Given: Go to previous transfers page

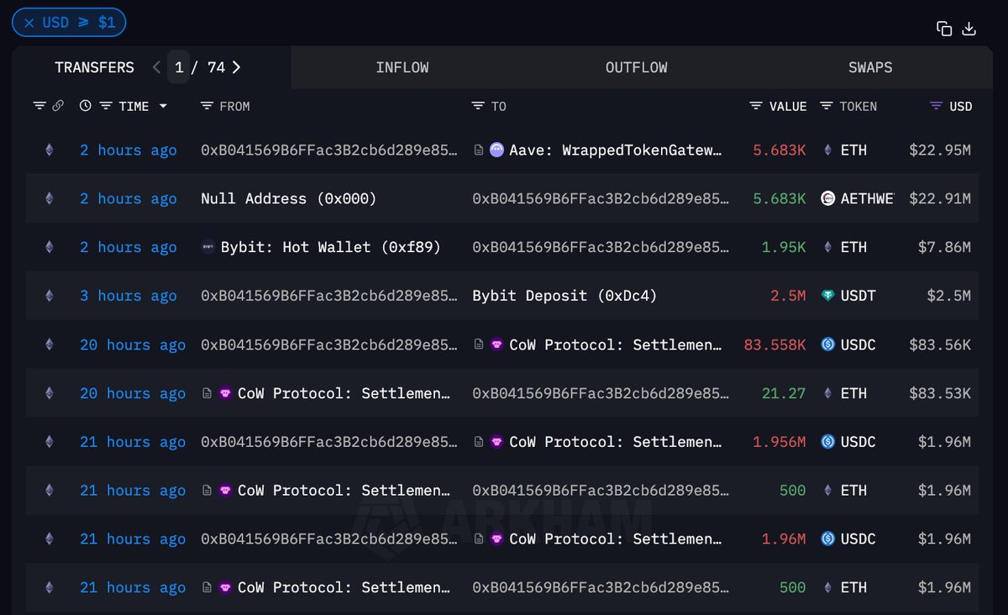Looking at the screenshot, I should click(x=156, y=67).
